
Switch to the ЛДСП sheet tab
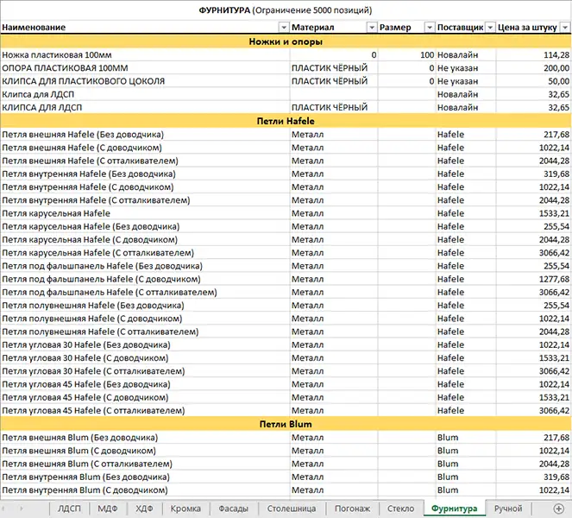coord(69,509)
